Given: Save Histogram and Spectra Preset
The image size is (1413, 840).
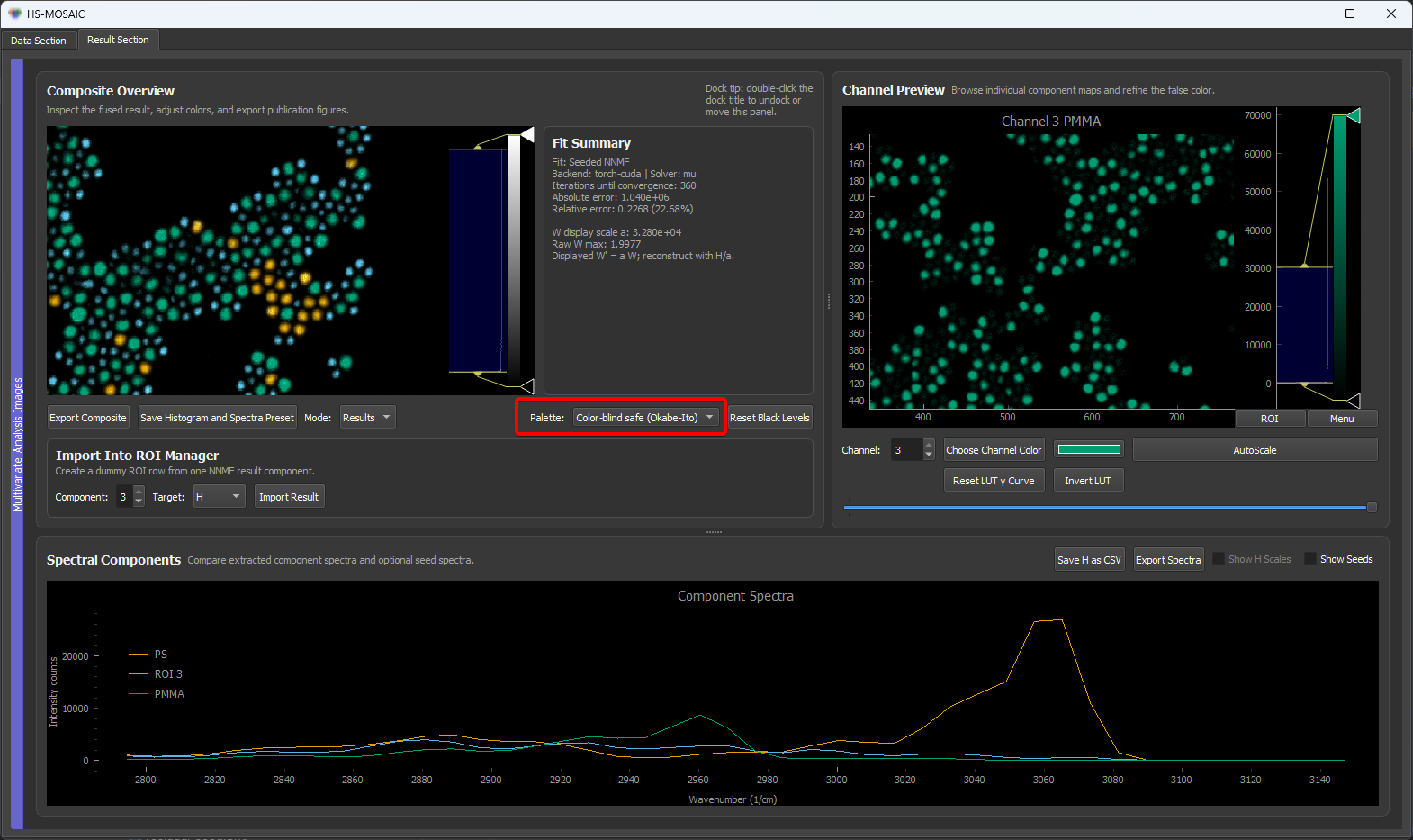Looking at the screenshot, I should (x=217, y=418).
